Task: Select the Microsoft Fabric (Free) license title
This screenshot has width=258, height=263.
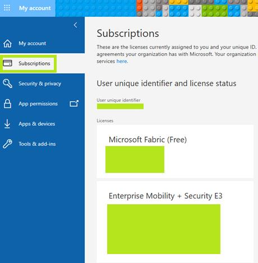Action: pyautogui.click(x=148, y=139)
